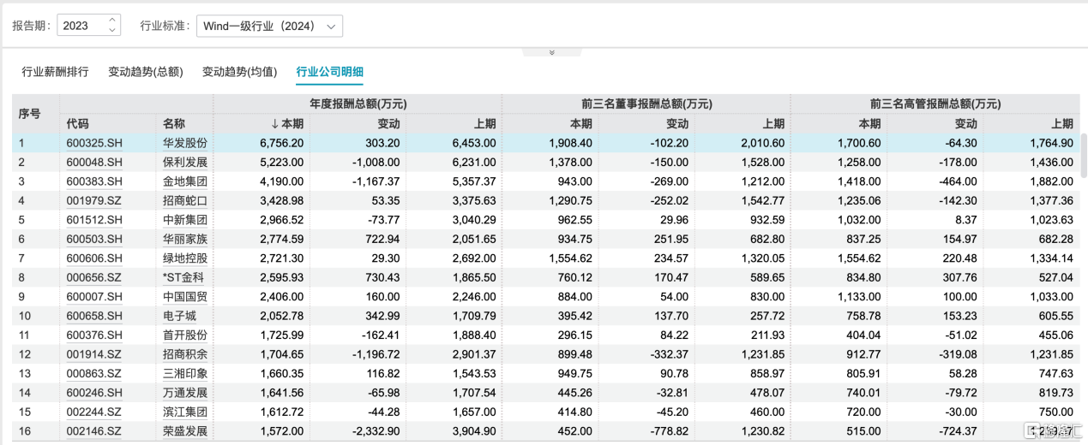The width and height of the screenshot is (1088, 445).
Task: Open the Wind一级行业 (2024) dropdown
Action: click(x=269, y=26)
